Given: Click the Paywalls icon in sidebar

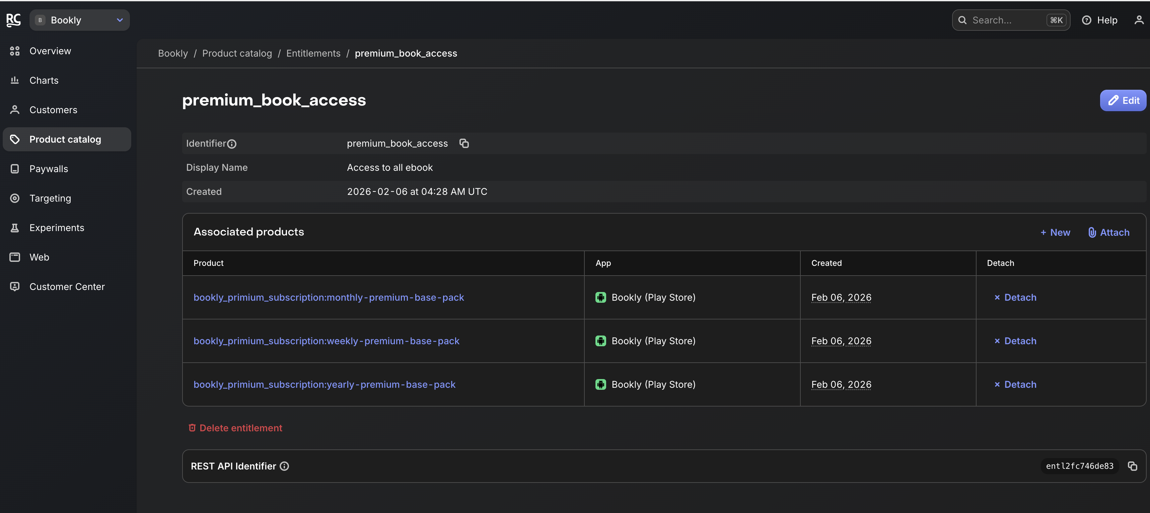Looking at the screenshot, I should click(x=15, y=169).
